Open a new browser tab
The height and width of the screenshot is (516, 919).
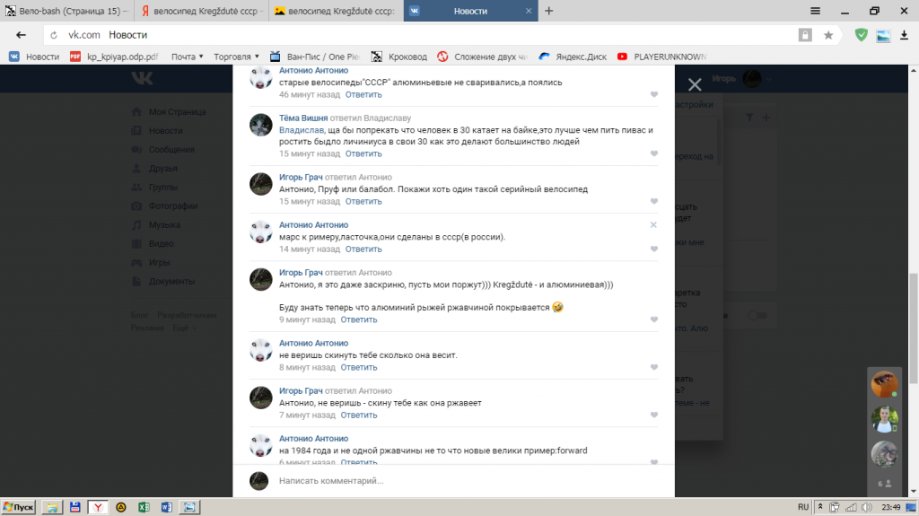pyautogui.click(x=549, y=11)
